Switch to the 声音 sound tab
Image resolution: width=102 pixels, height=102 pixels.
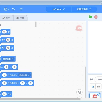(20, 18)
